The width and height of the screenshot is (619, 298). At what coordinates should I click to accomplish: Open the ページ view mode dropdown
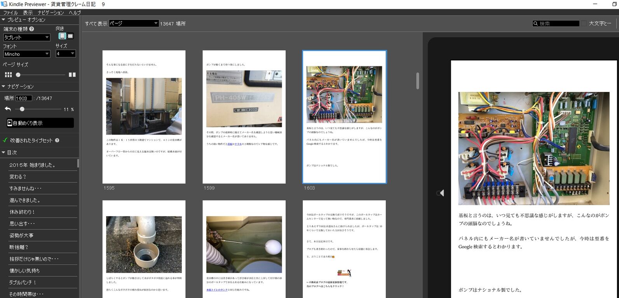(134, 23)
